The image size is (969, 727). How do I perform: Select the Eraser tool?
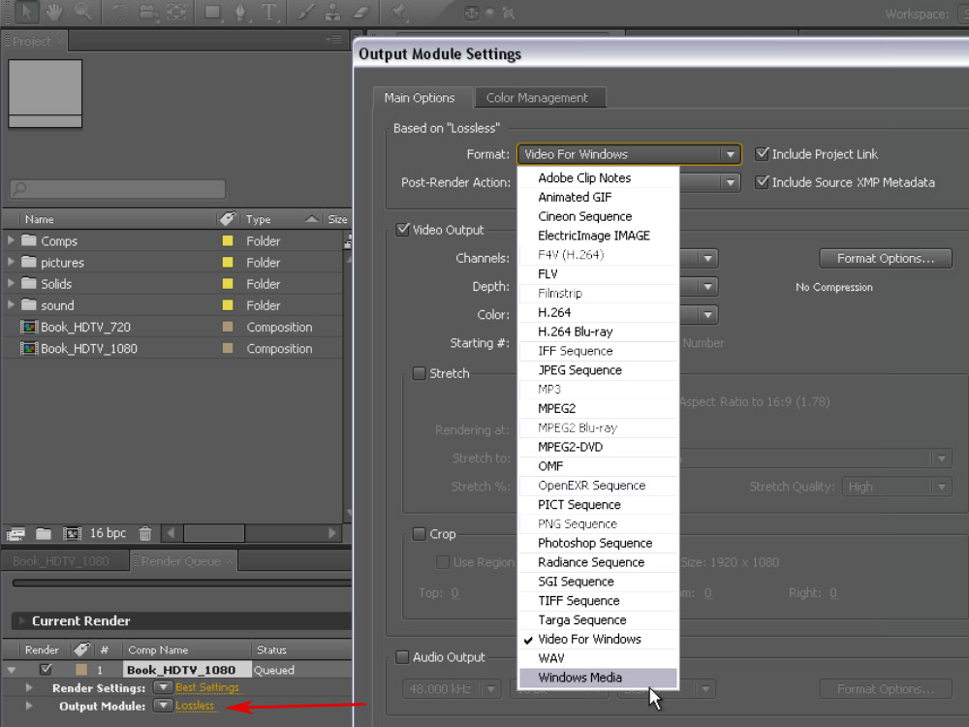360,12
